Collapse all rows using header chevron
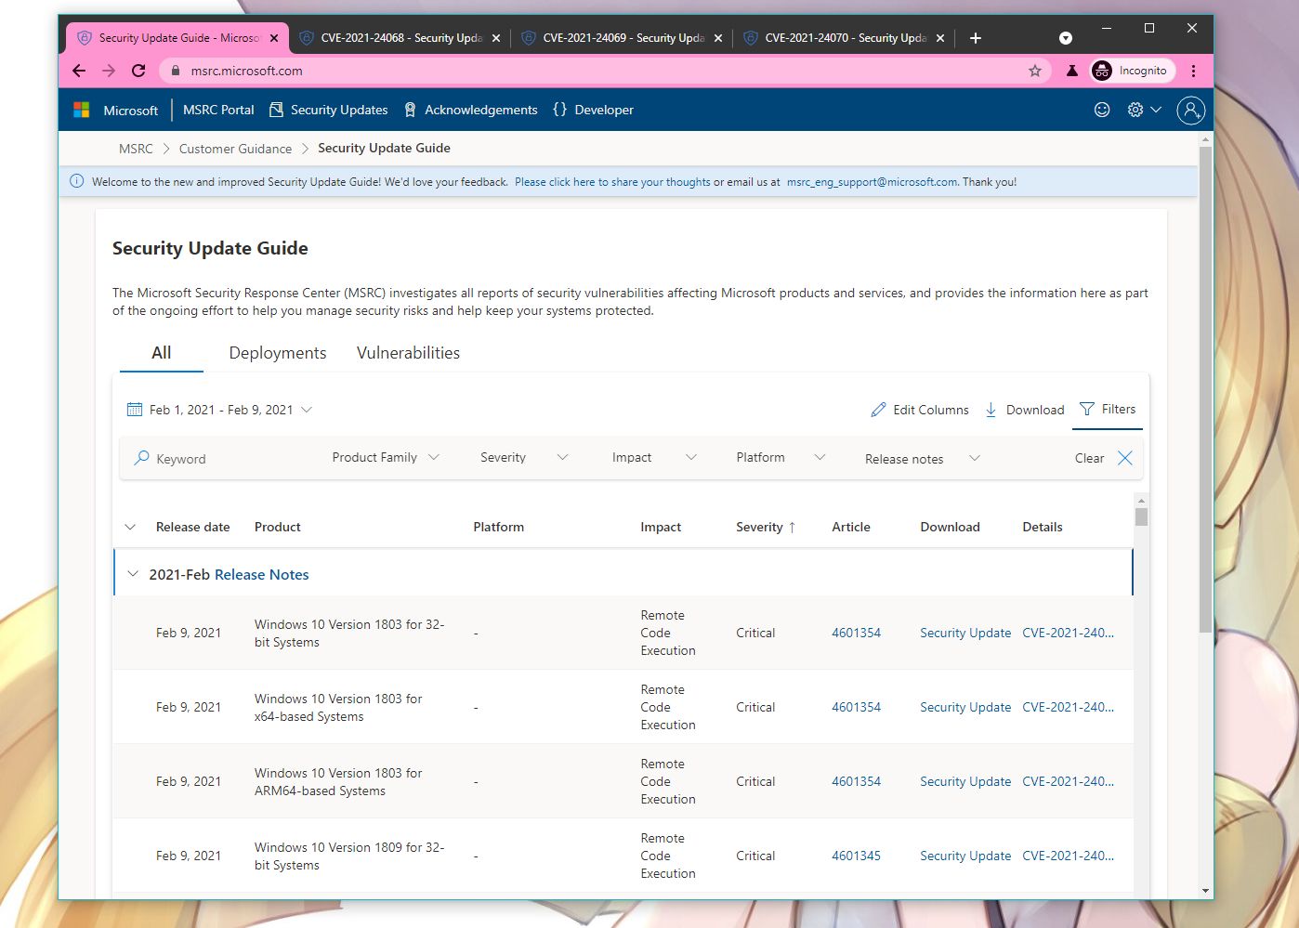The height and width of the screenshot is (928, 1299). pyautogui.click(x=130, y=527)
